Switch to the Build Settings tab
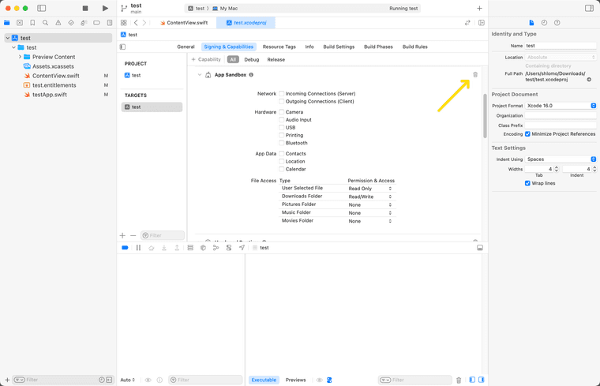600x386 pixels. pyautogui.click(x=339, y=47)
